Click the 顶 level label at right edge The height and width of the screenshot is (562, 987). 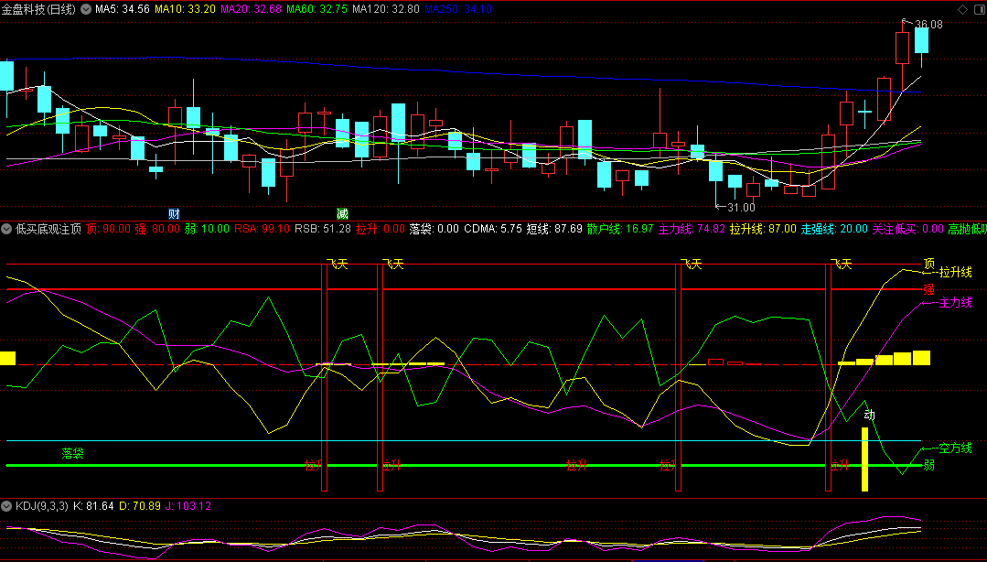tap(929, 264)
